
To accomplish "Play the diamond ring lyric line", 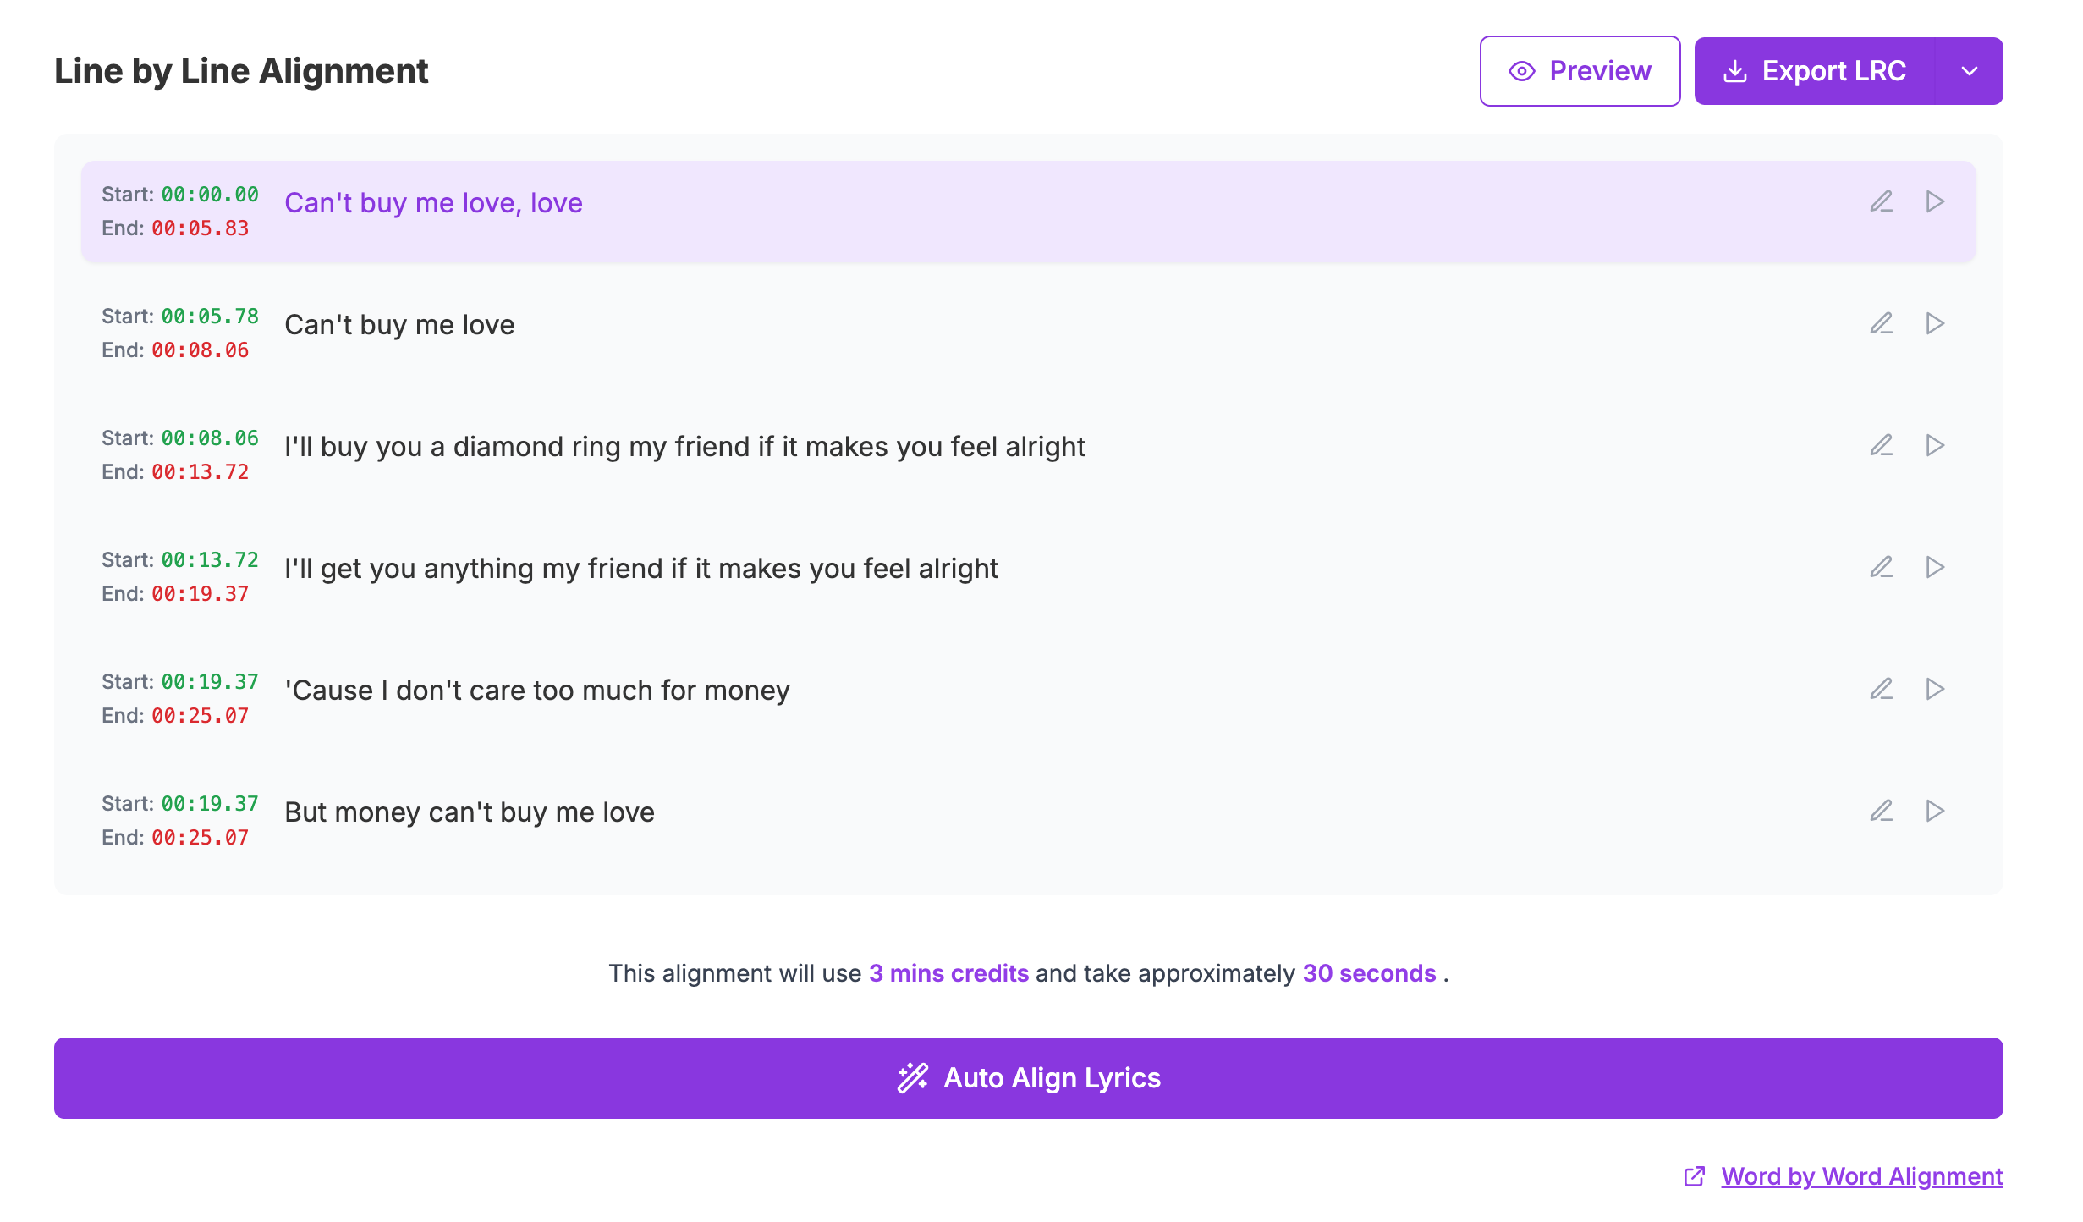I will [x=1935, y=445].
